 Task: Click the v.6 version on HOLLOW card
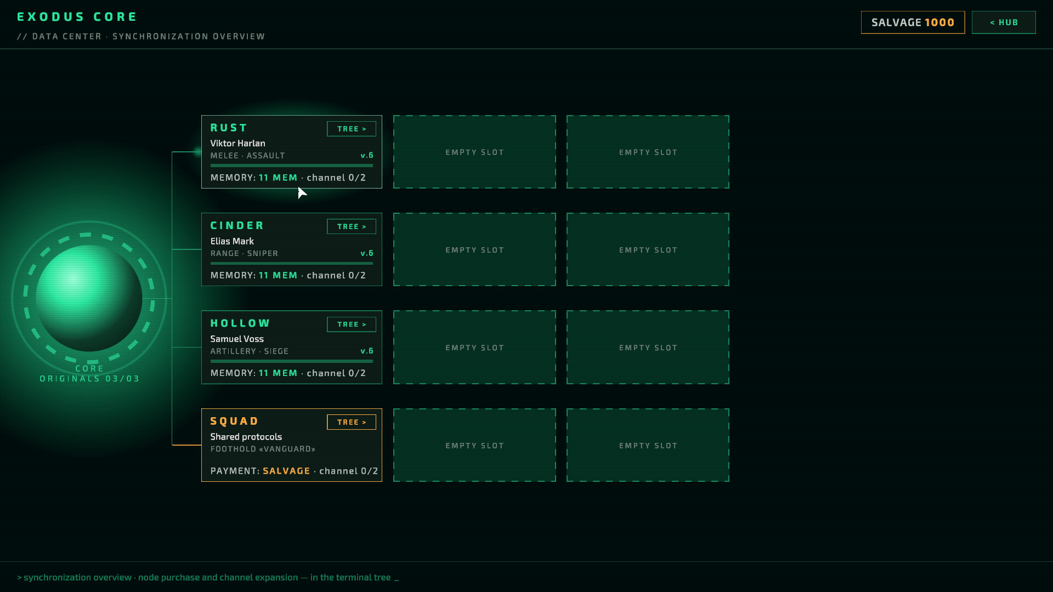click(367, 351)
